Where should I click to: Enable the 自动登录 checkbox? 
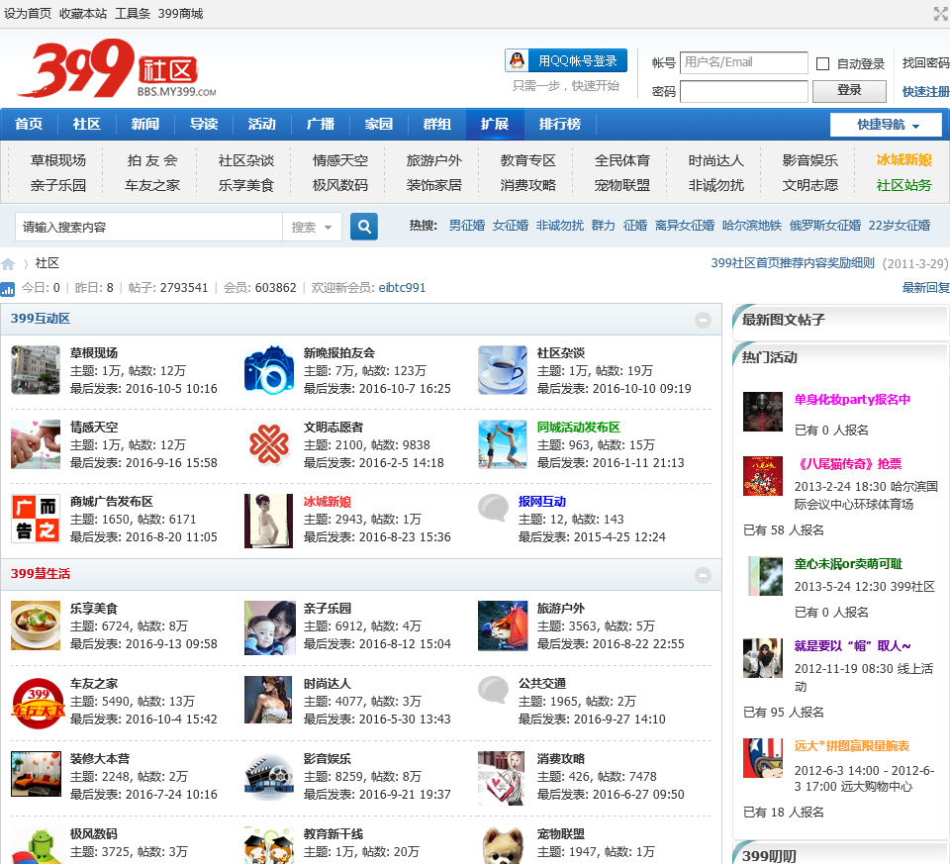pyautogui.click(x=822, y=63)
